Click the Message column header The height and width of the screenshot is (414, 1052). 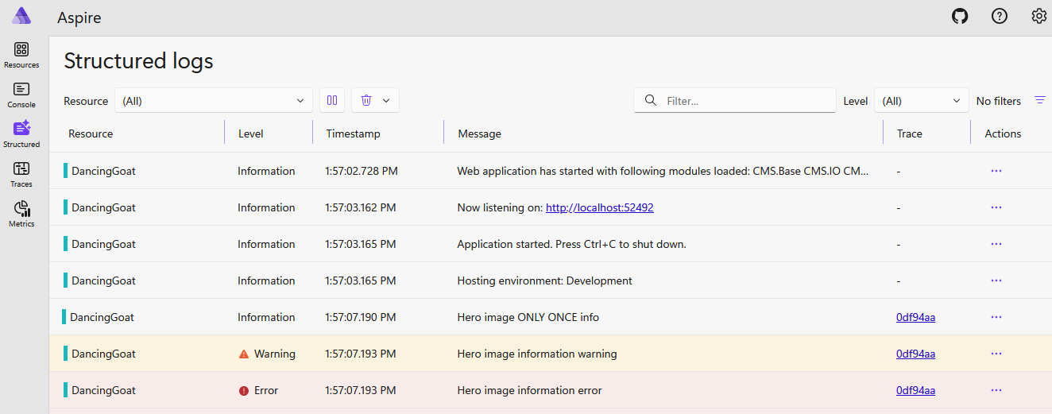479,133
